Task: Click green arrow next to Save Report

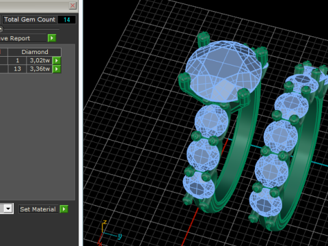Action: tap(52, 38)
